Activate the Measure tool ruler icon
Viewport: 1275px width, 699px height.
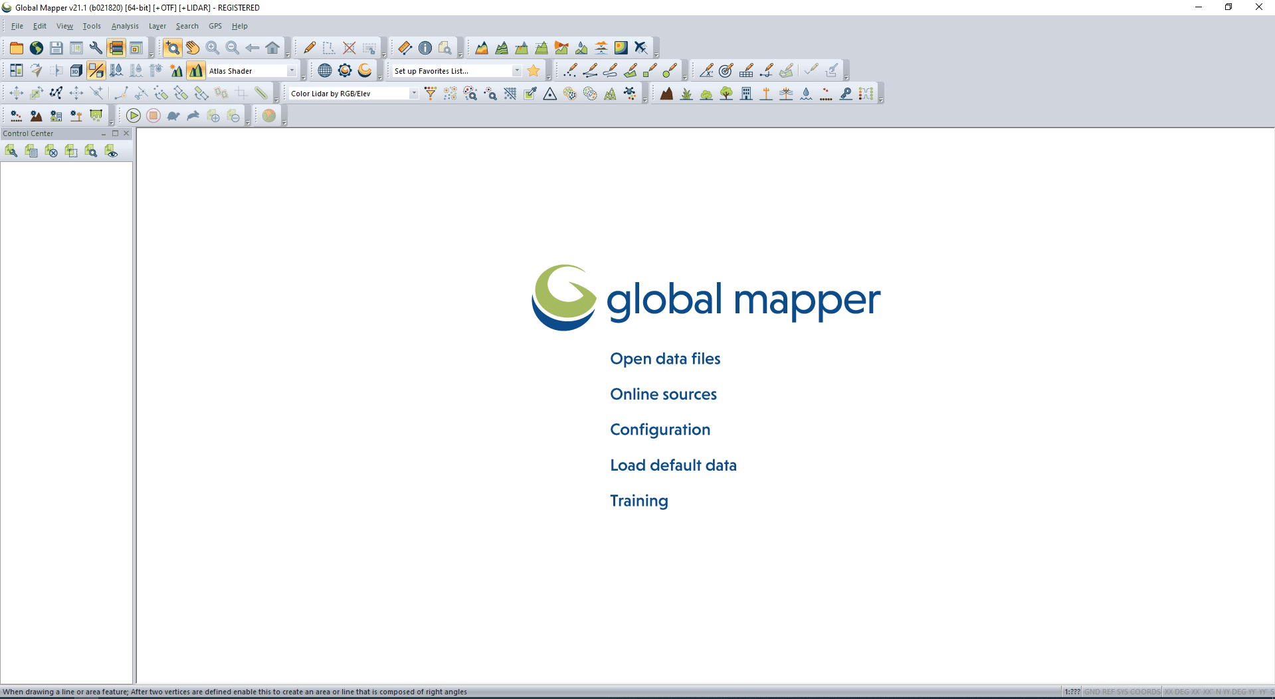[x=405, y=47]
